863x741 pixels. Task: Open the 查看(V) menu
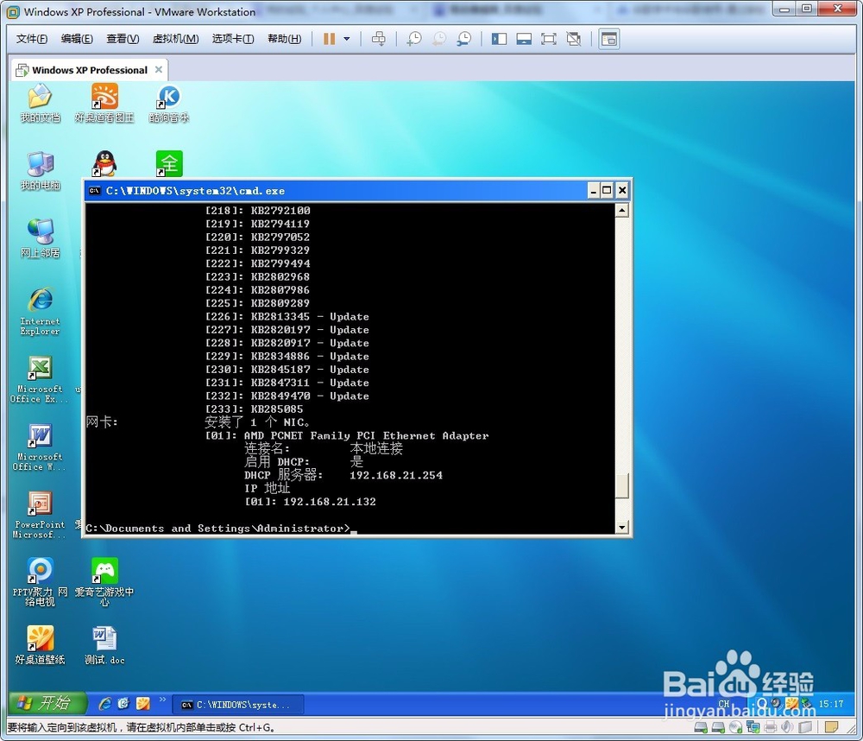point(123,39)
